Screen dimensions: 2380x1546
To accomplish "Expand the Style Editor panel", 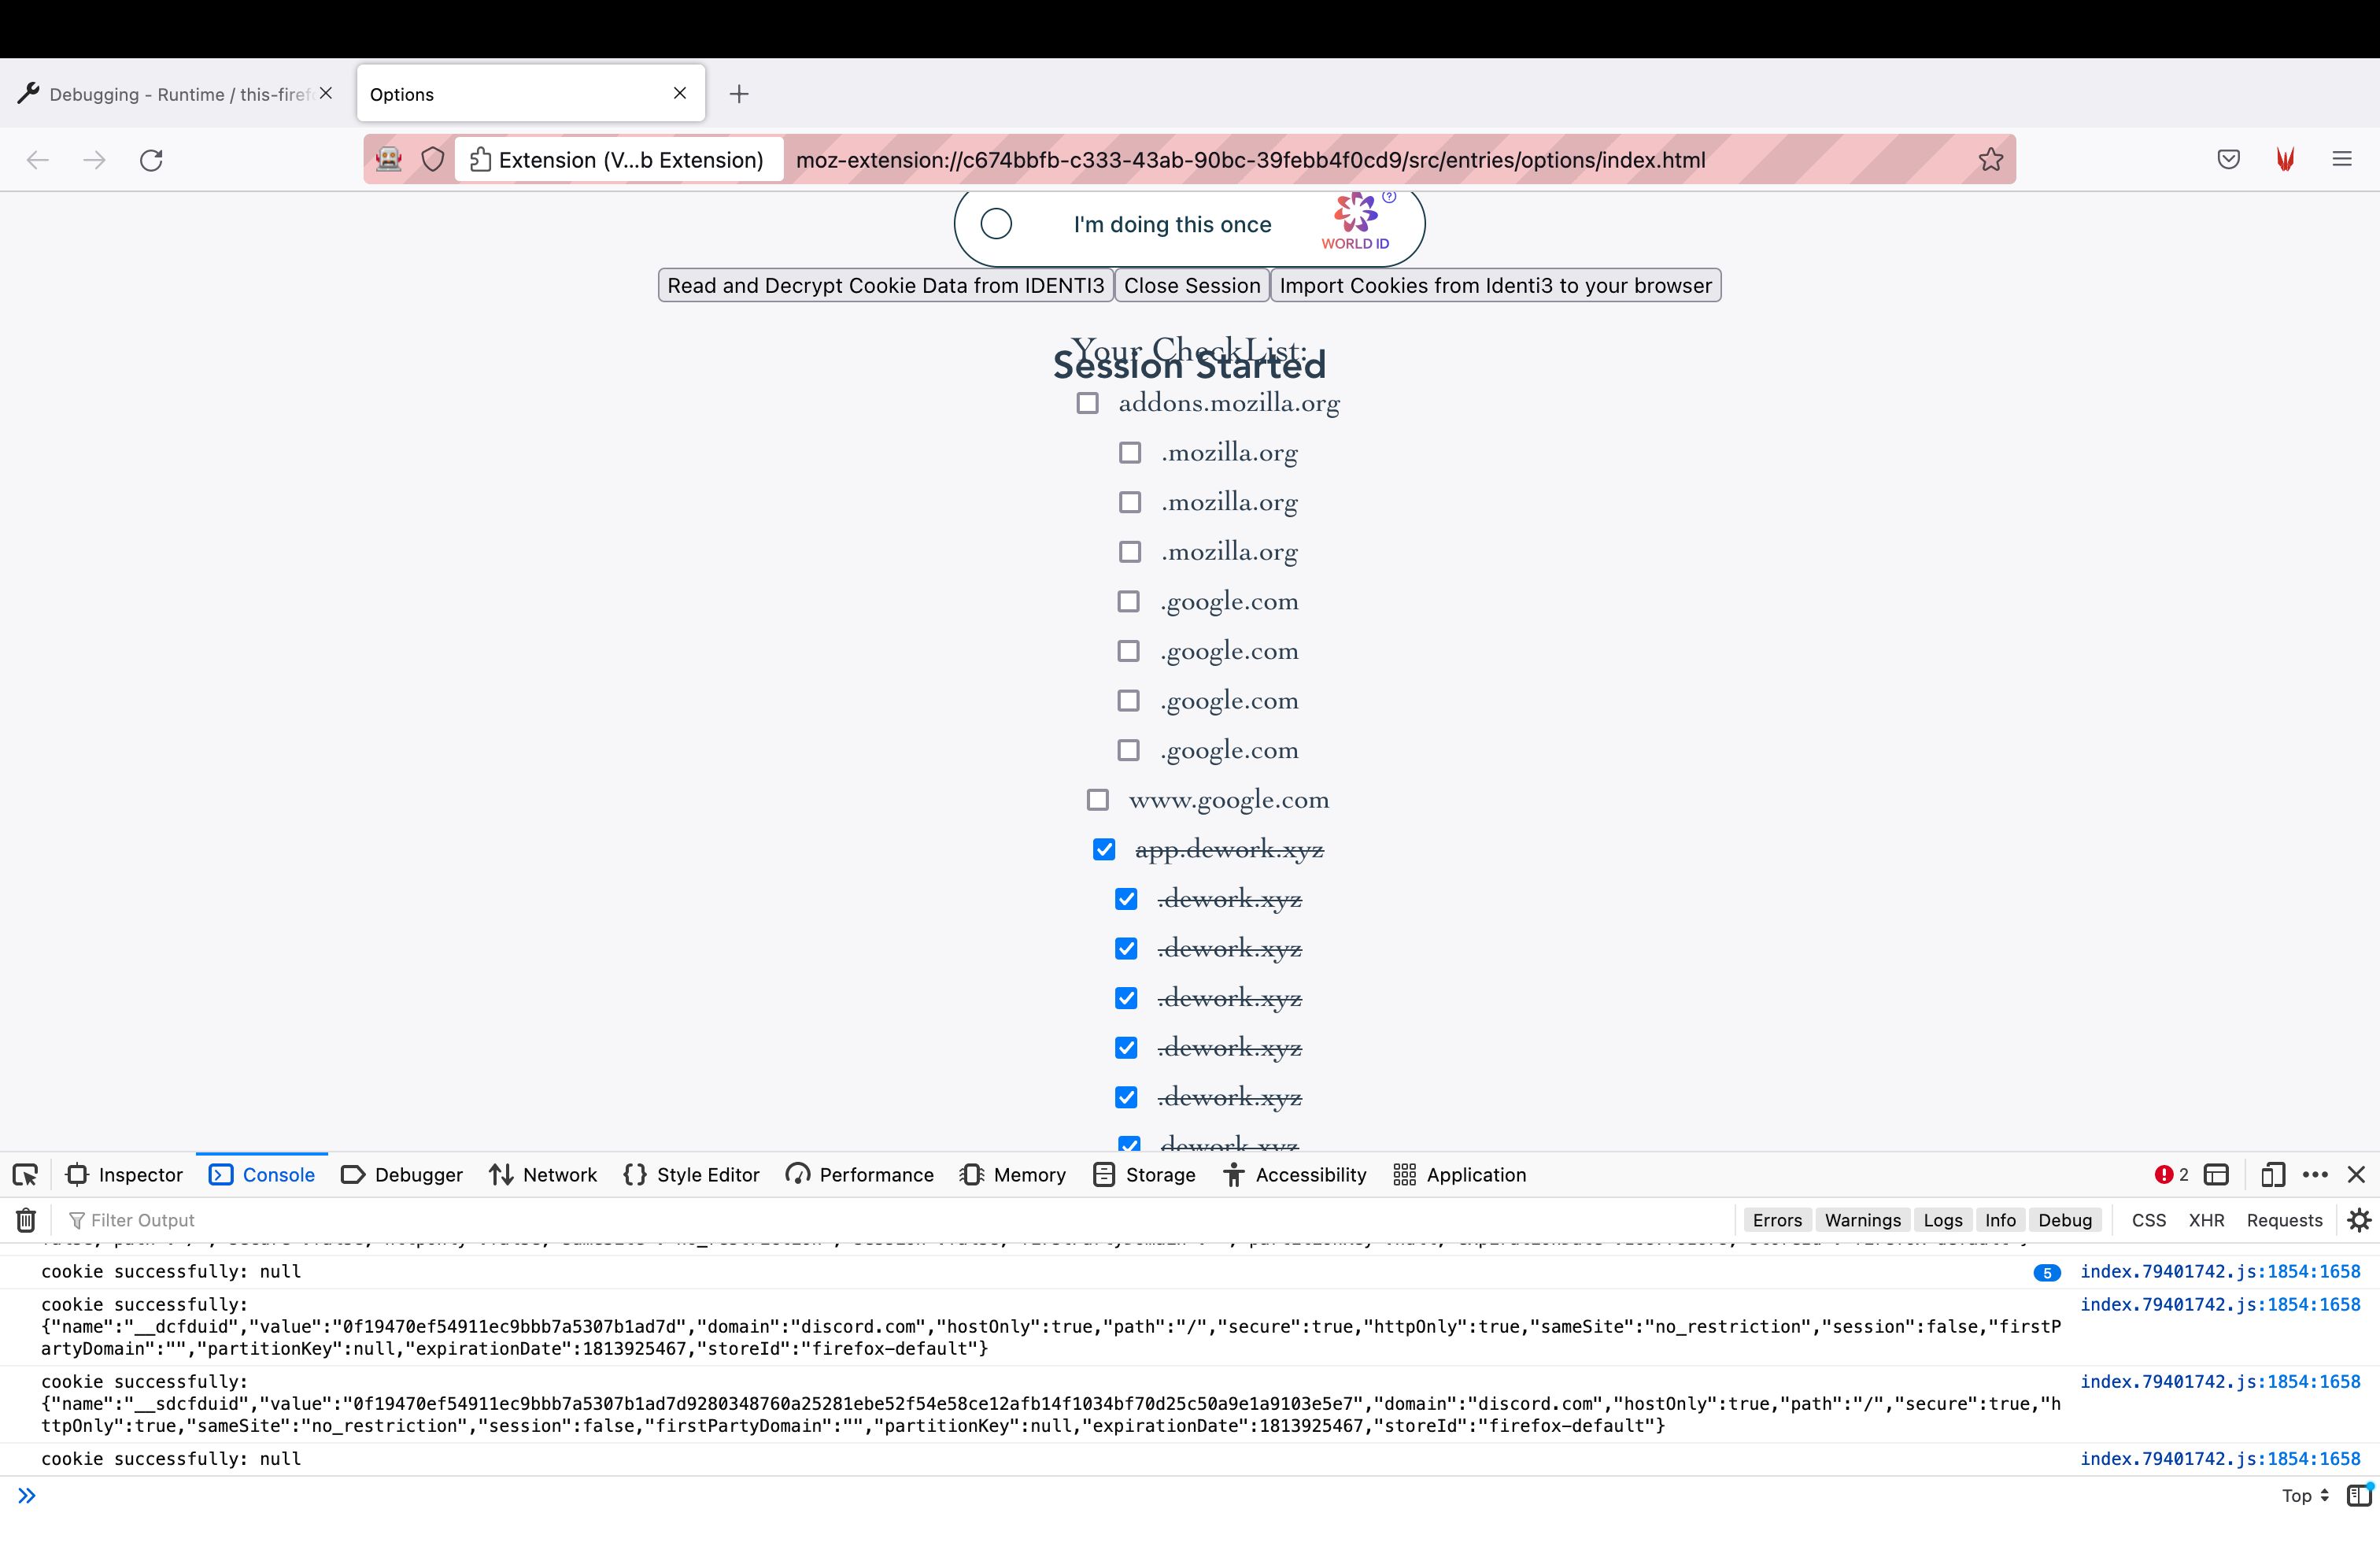I will click(708, 1174).
